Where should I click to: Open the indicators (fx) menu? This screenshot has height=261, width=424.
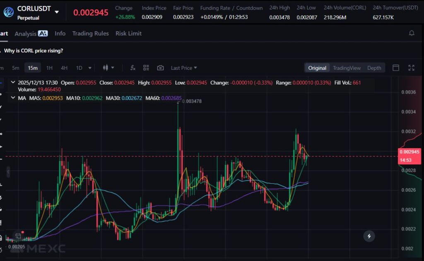coord(133,68)
